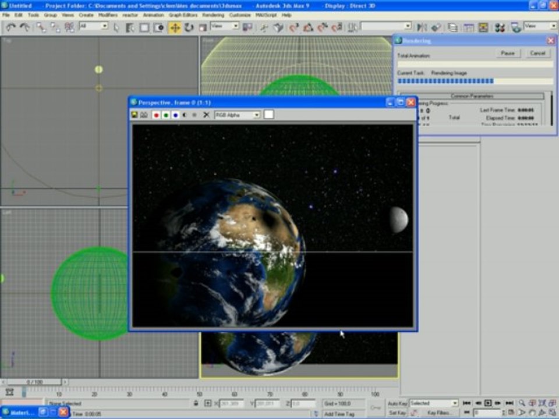Click the Mirror tool icon

click(x=422, y=27)
